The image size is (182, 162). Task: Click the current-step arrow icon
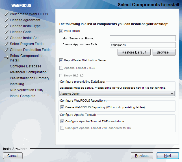[x=6, y=57]
